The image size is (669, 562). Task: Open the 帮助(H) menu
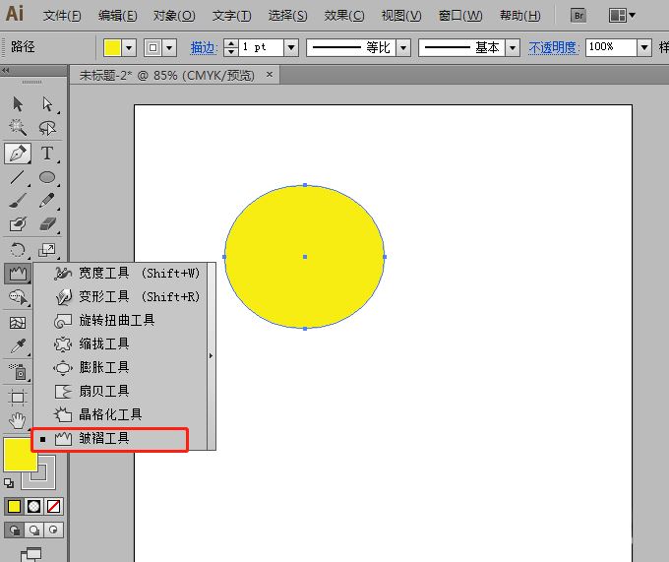pos(520,16)
